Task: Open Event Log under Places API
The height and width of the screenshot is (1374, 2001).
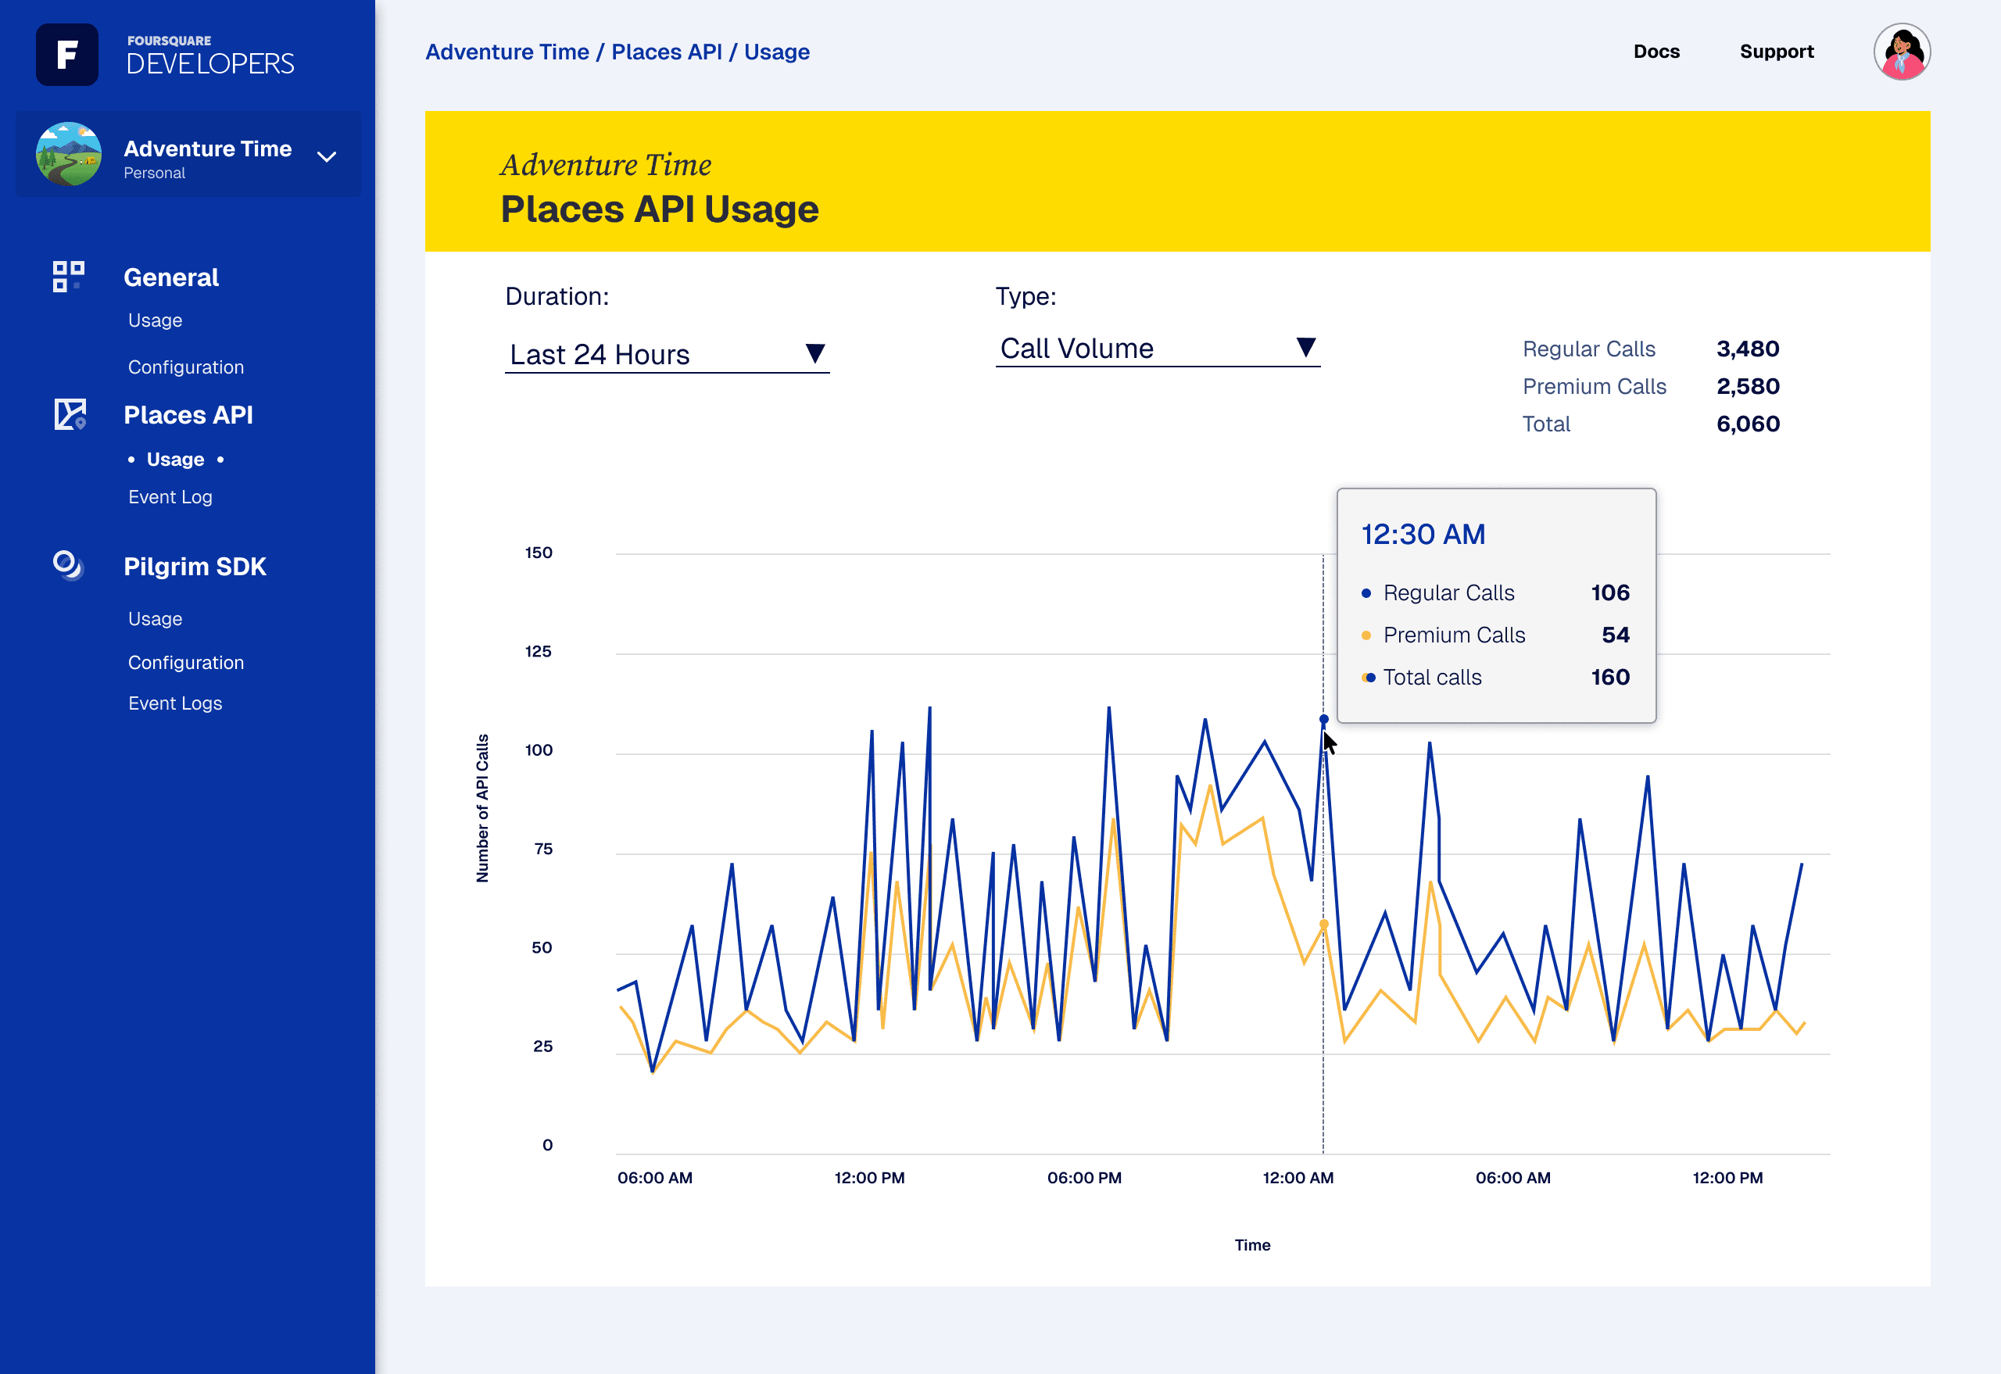Action: point(170,497)
